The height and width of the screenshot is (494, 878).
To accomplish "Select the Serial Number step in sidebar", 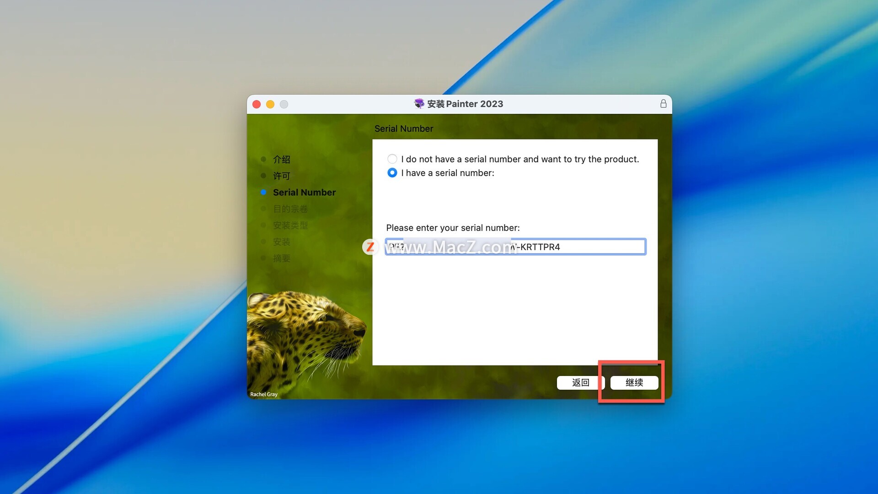I will click(304, 192).
